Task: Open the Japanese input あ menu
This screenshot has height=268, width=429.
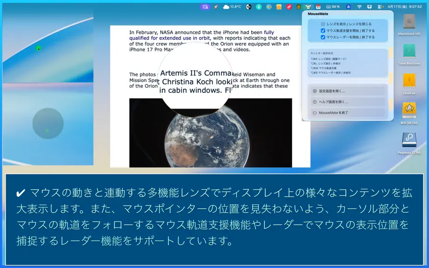Action: pos(349,7)
